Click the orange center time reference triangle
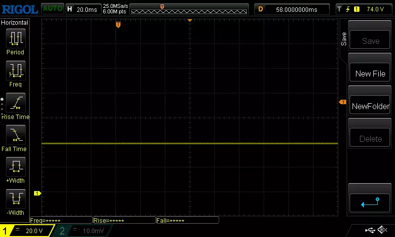395x237 pixels. 190,20
